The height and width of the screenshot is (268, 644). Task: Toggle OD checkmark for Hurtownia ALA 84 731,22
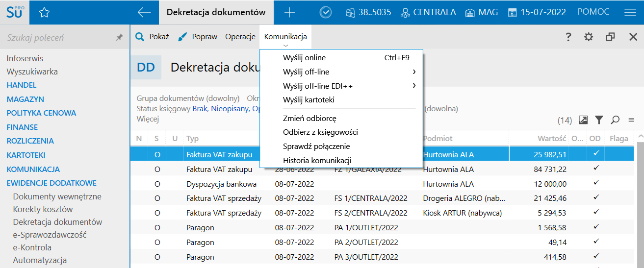(596, 169)
